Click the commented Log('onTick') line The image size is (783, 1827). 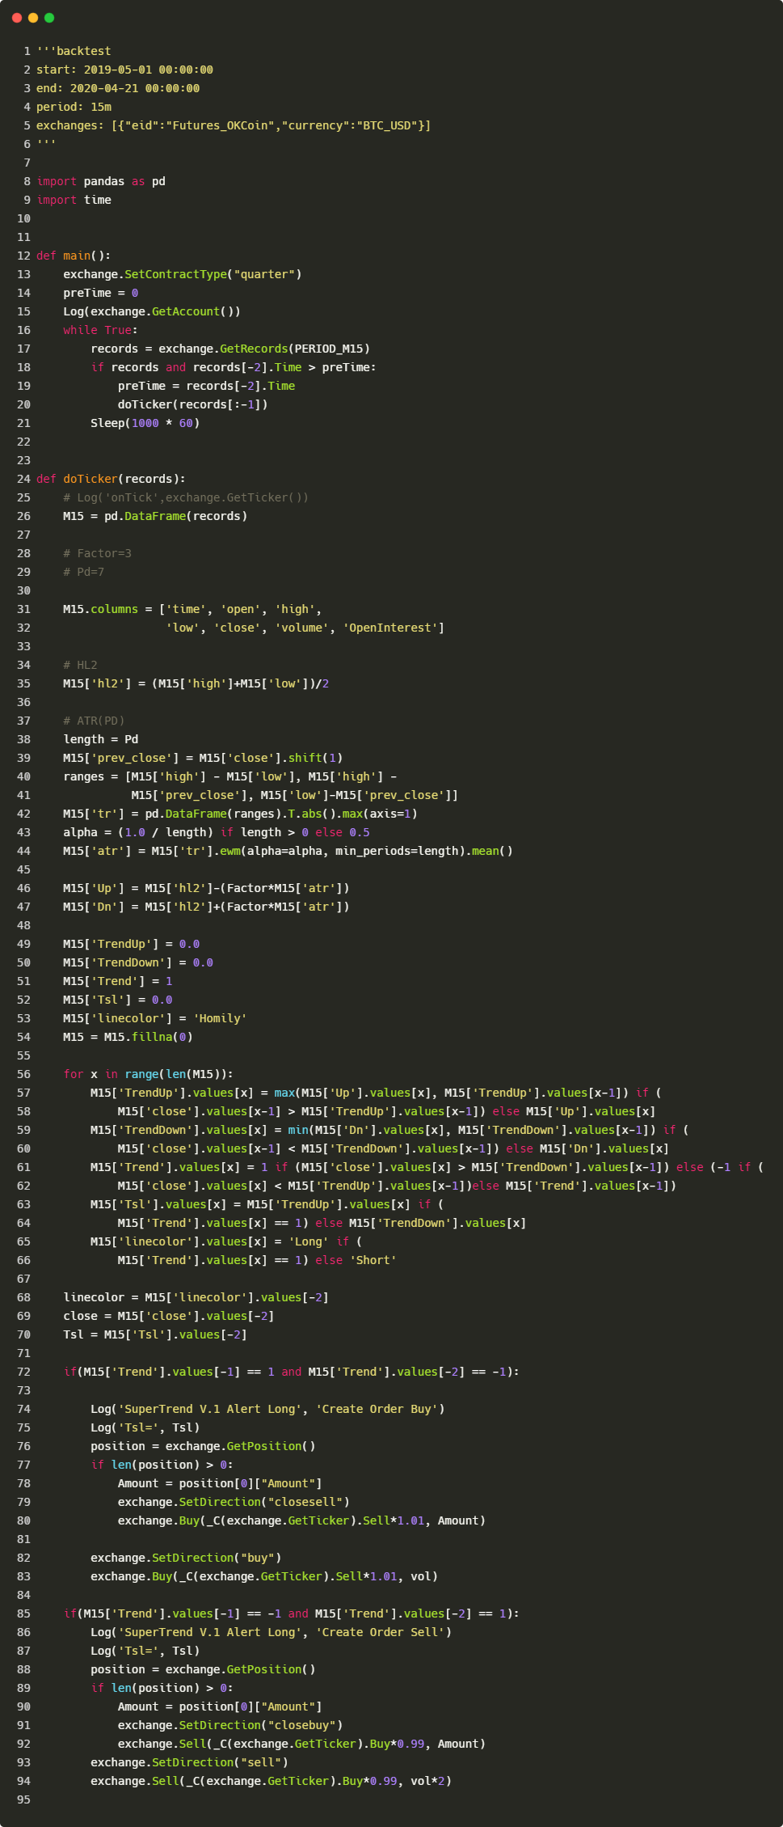click(x=186, y=497)
